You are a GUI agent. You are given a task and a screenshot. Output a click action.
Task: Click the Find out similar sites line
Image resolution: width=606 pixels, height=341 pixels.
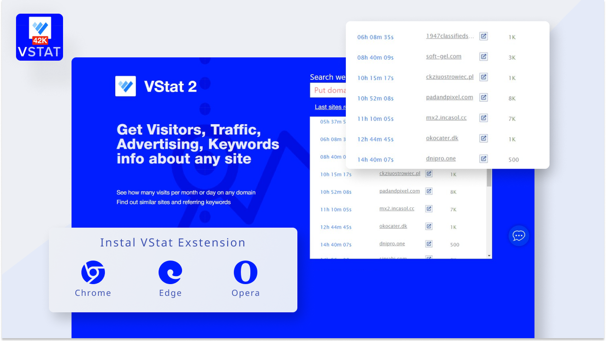[173, 202]
